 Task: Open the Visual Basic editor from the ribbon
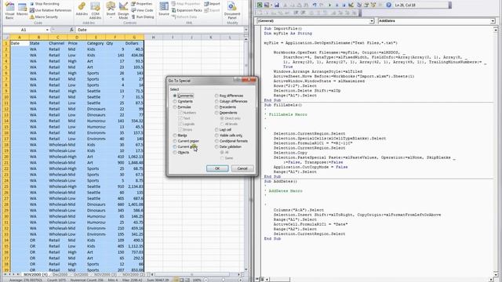coord(9,10)
